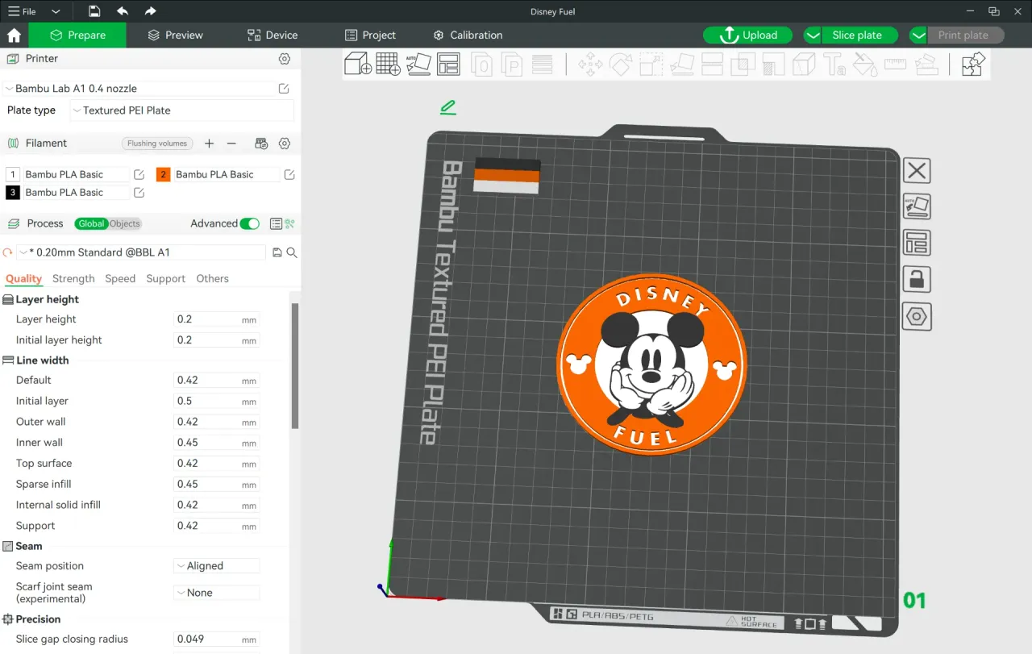Viewport: 1032px width, 654px height.
Task: Switch to the Preview tab
Action: click(175, 35)
